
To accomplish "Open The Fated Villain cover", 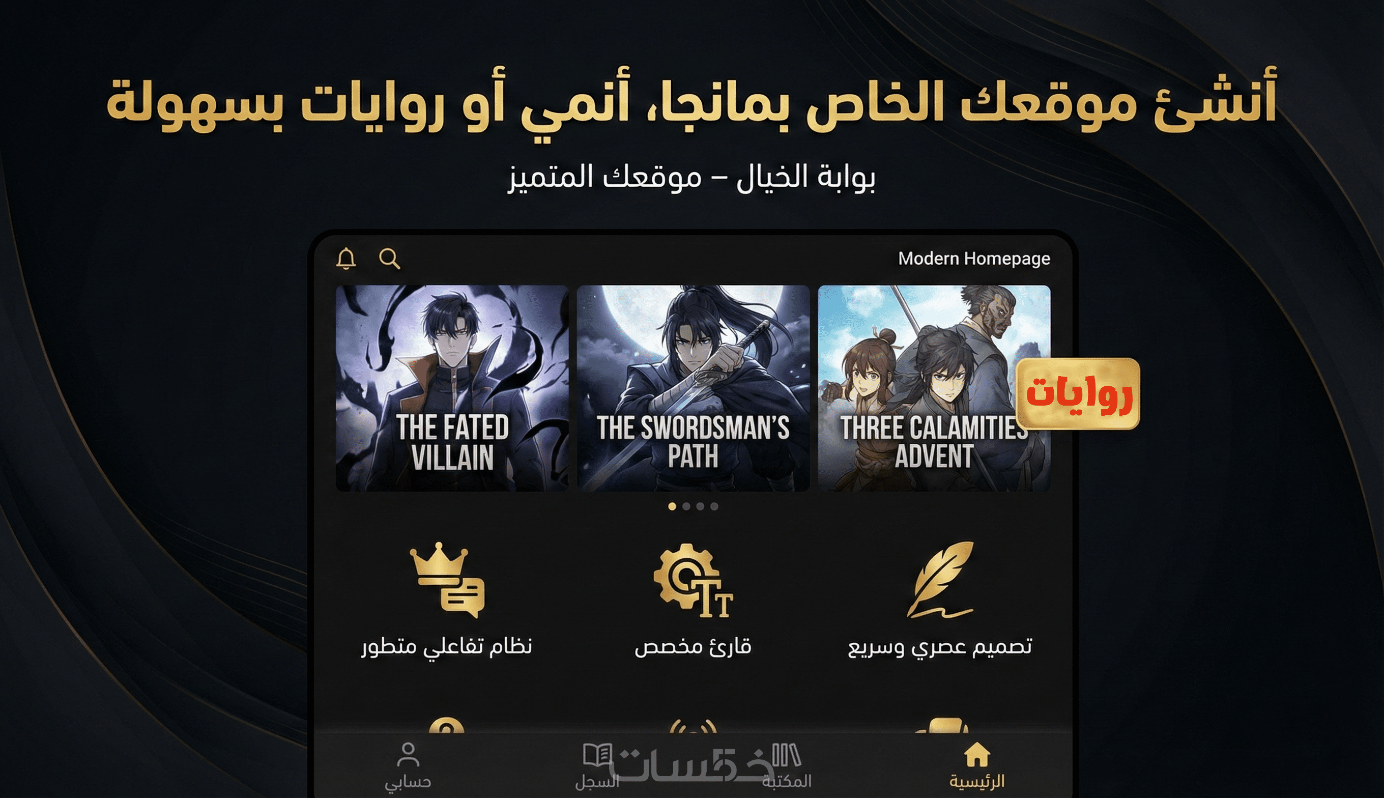I will pyautogui.click(x=452, y=388).
